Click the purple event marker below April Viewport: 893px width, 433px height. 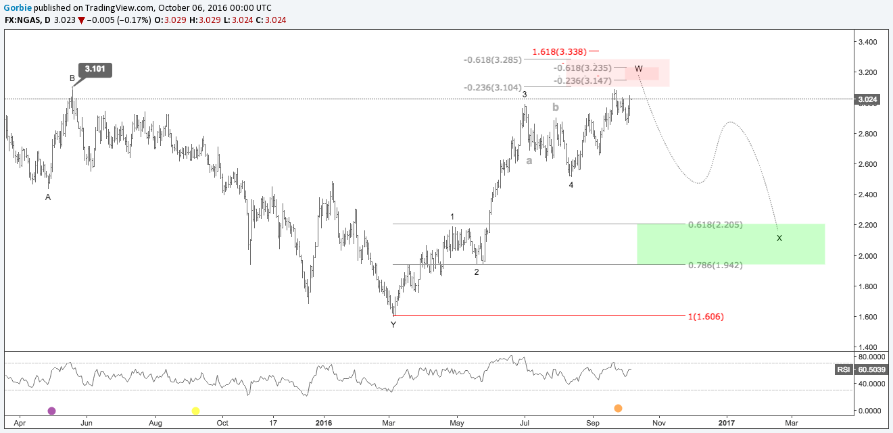point(52,411)
